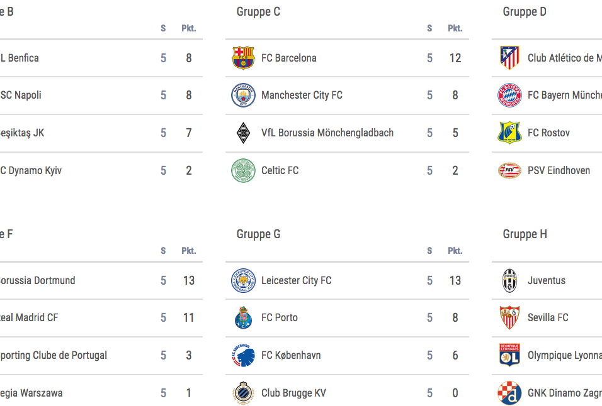Select the PSV Eindhoven logo

(509, 170)
